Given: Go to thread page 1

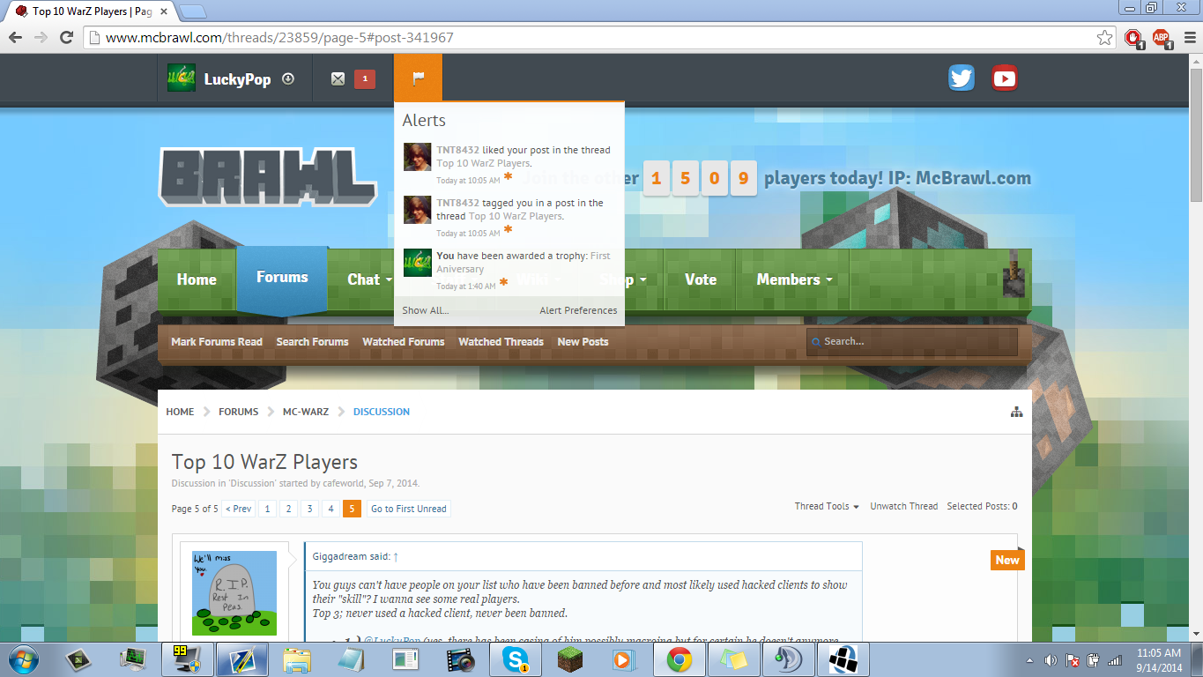Looking at the screenshot, I should (x=267, y=509).
